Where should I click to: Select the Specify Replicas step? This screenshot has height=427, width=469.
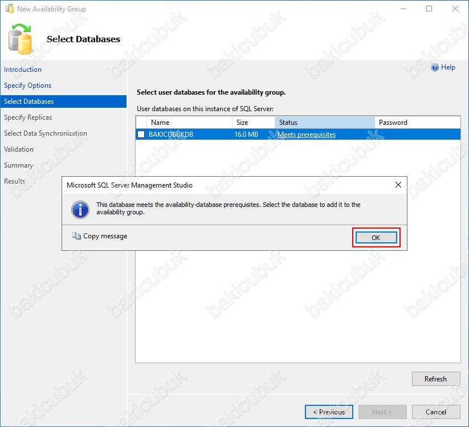28,117
